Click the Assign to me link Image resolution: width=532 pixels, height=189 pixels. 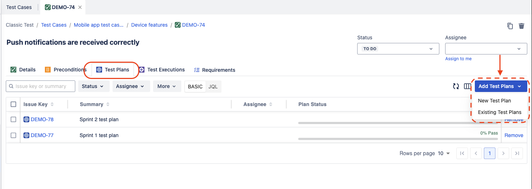[x=458, y=59]
